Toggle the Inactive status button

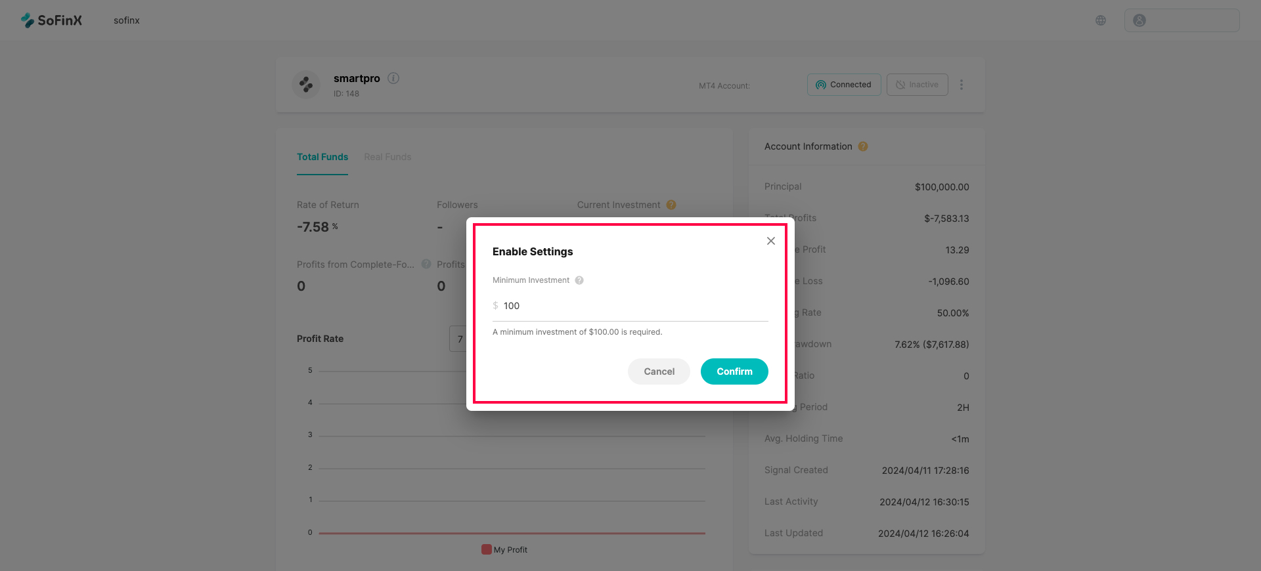(x=917, y=85)
